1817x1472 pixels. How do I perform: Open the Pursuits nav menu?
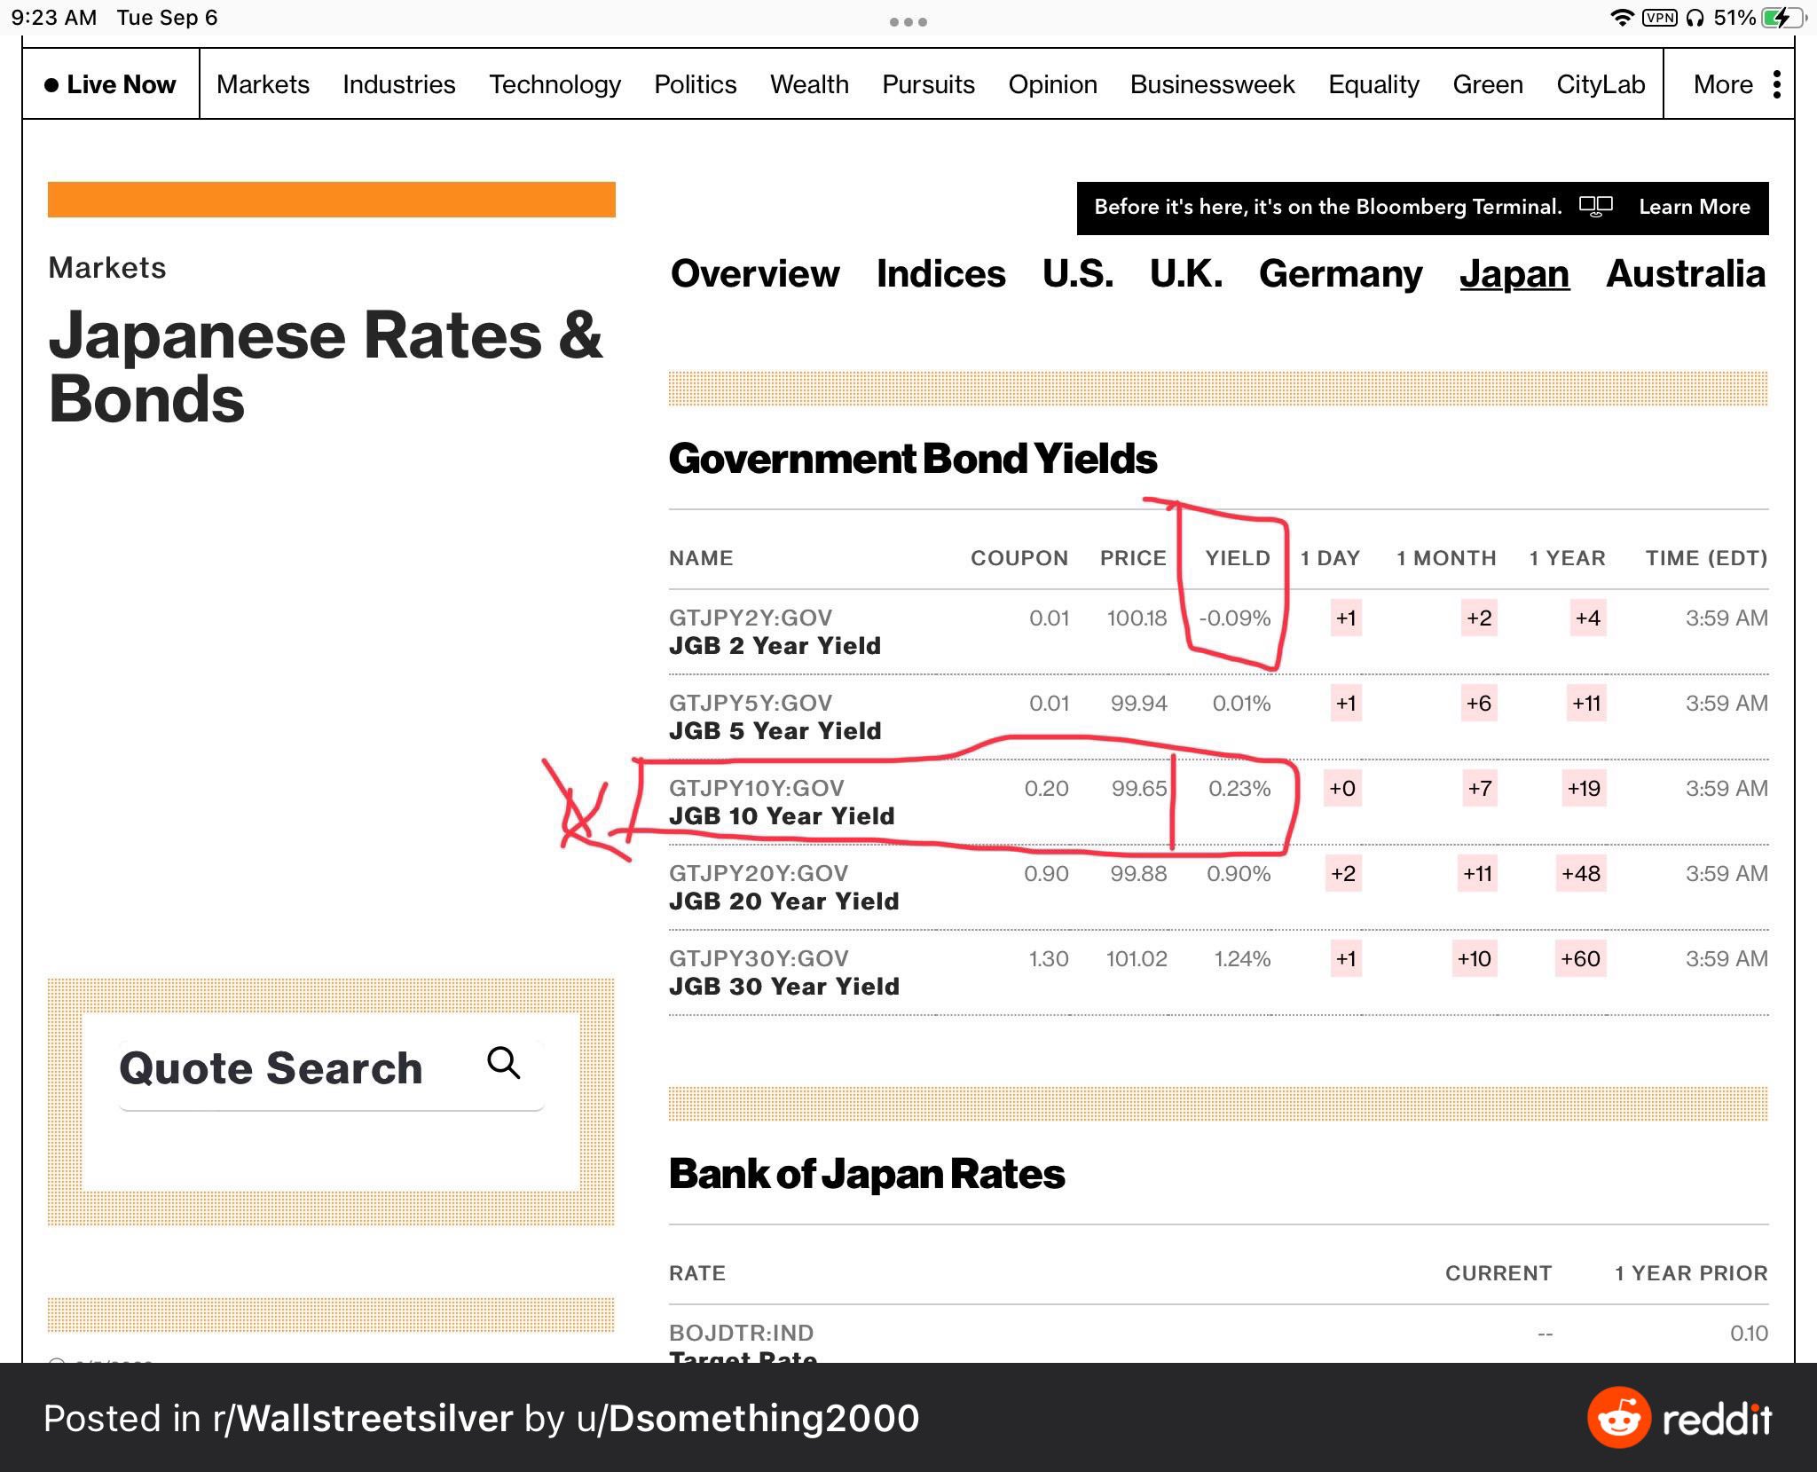point(928,84)
